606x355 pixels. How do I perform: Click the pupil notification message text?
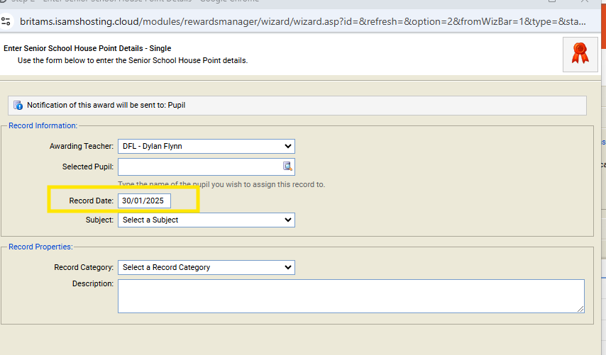coord(106,105)
